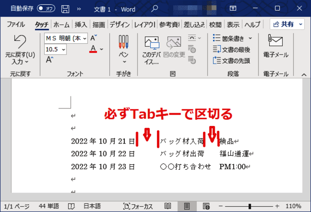The height and width of the screenshot is (212, 311).
Task: Toggle the AutoSave switch
Action: [46, 8]
